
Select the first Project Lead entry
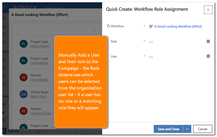click(39, 41)
